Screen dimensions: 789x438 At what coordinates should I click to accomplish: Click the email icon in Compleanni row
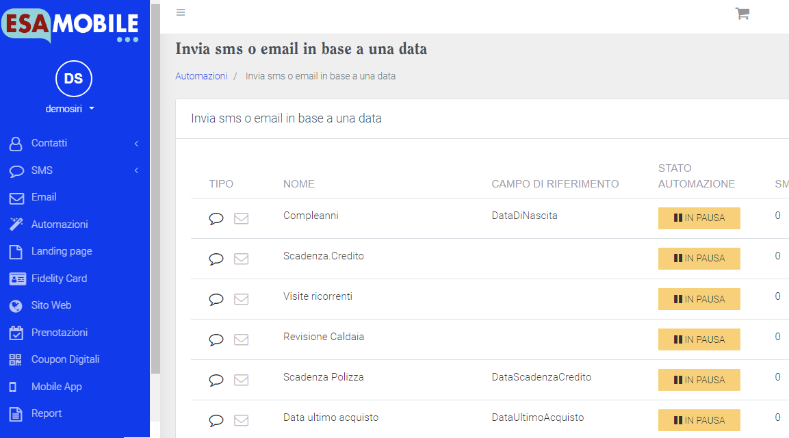click(242, 218)
